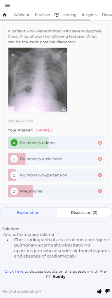The image size is (112, 298).
Task: Strike out option Pneumonia
Action: [100, 191]
